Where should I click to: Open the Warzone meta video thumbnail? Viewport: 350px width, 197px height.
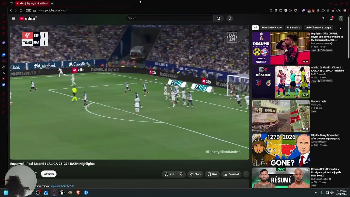[x=281, y=116]
